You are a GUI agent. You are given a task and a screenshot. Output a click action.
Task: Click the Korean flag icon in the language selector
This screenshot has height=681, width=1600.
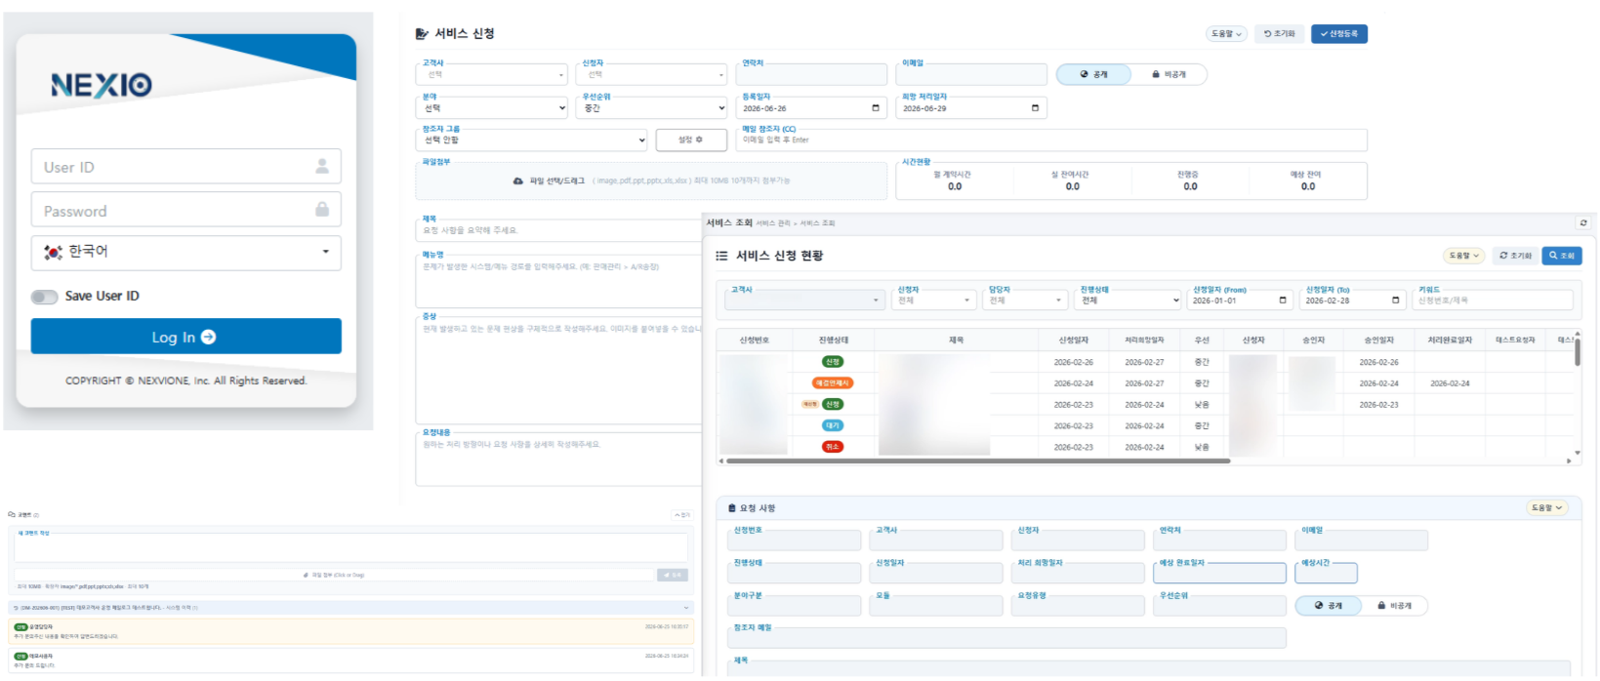tap(53, 252)
